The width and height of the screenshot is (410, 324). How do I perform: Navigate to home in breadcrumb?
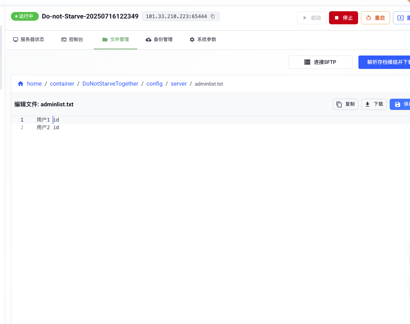click(34, 83)
